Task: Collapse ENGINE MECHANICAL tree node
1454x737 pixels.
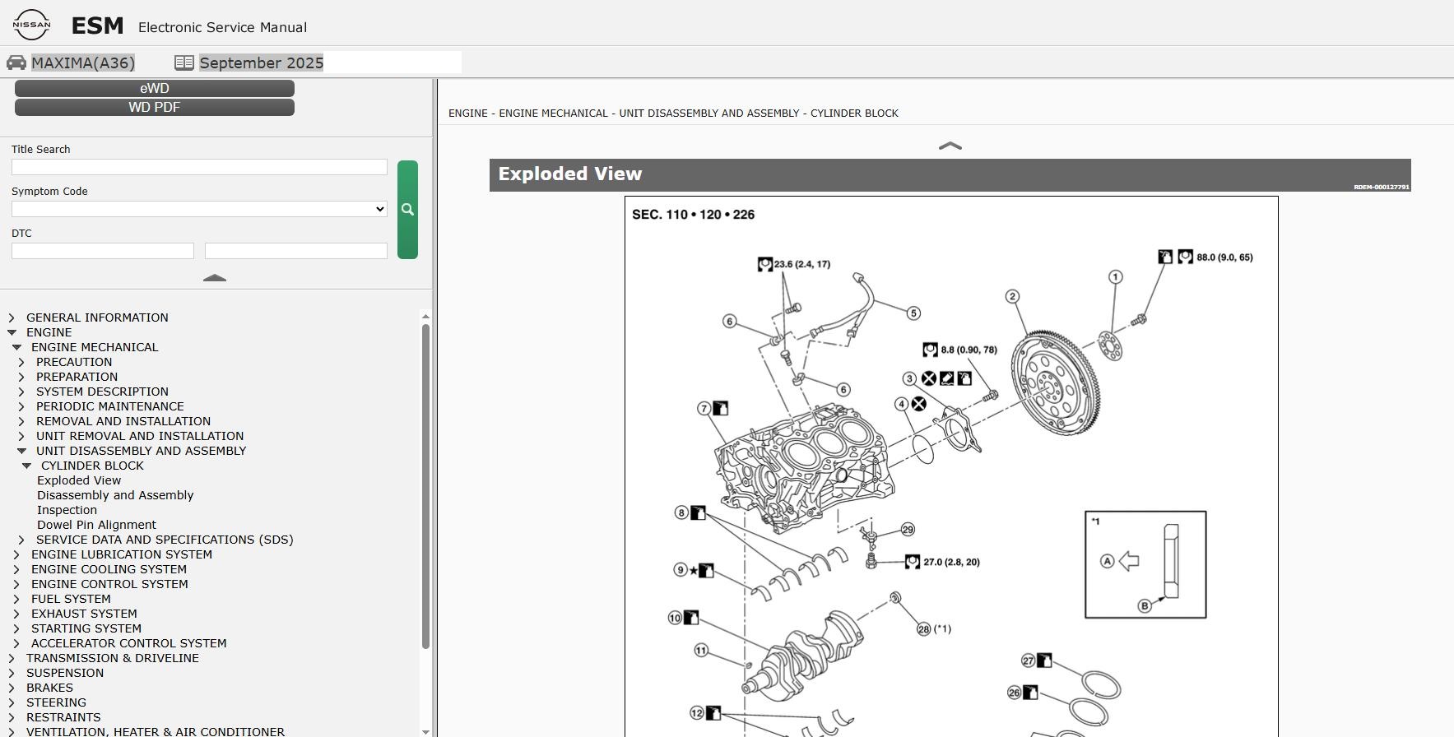Action: (x=16, y=347)
